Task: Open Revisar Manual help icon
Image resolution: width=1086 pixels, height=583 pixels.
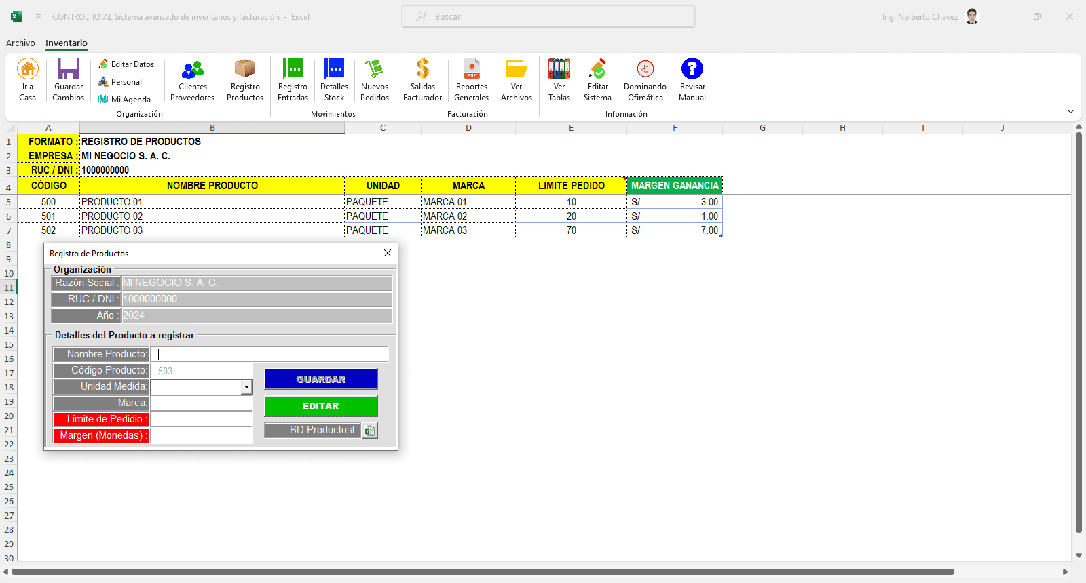Action: click(692, 69)
